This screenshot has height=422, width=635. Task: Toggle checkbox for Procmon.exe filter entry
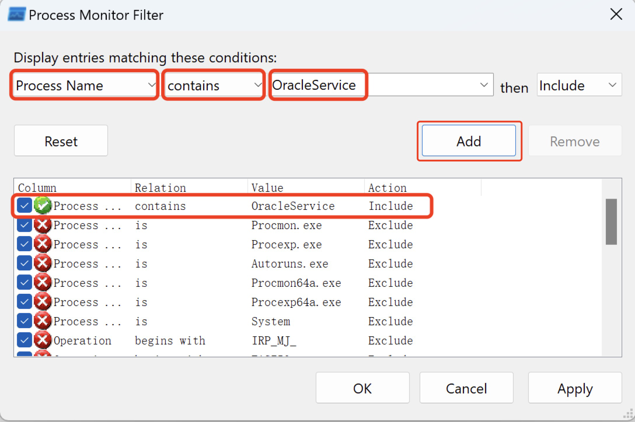(x=25, y=225)
